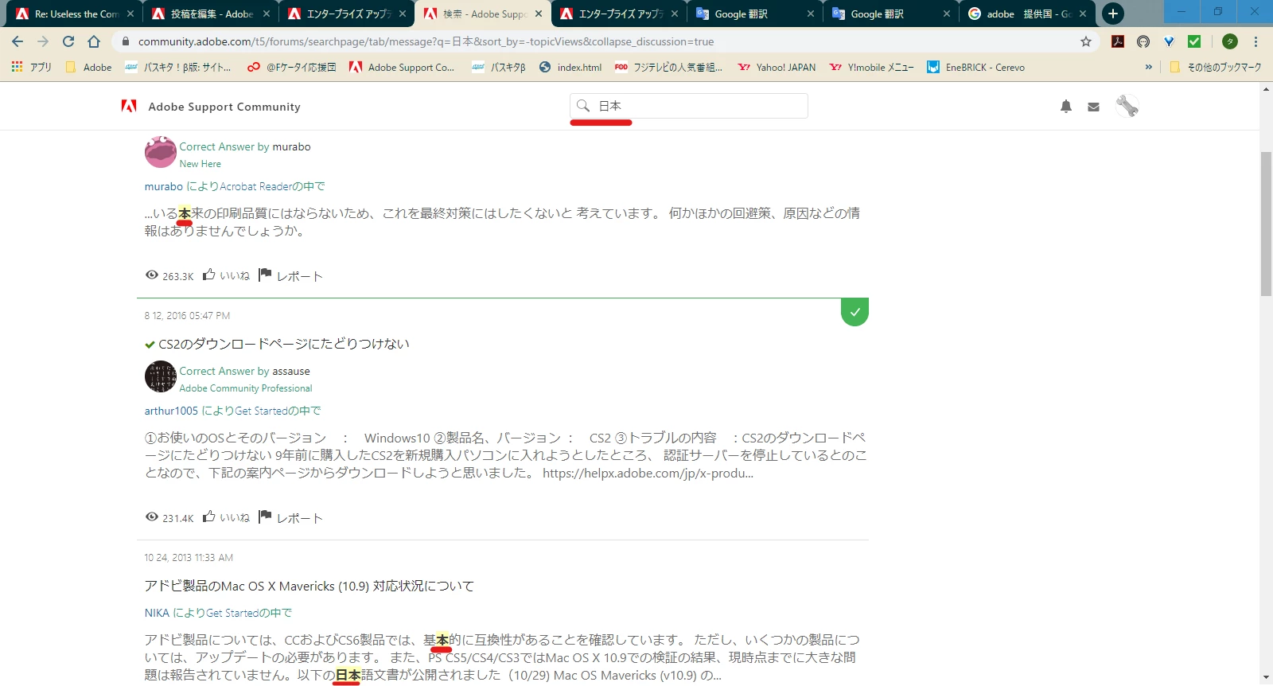Like the murabo post with thumbs-up
This screenshot has width=1273, height=686.
click(x=226, y=275)
